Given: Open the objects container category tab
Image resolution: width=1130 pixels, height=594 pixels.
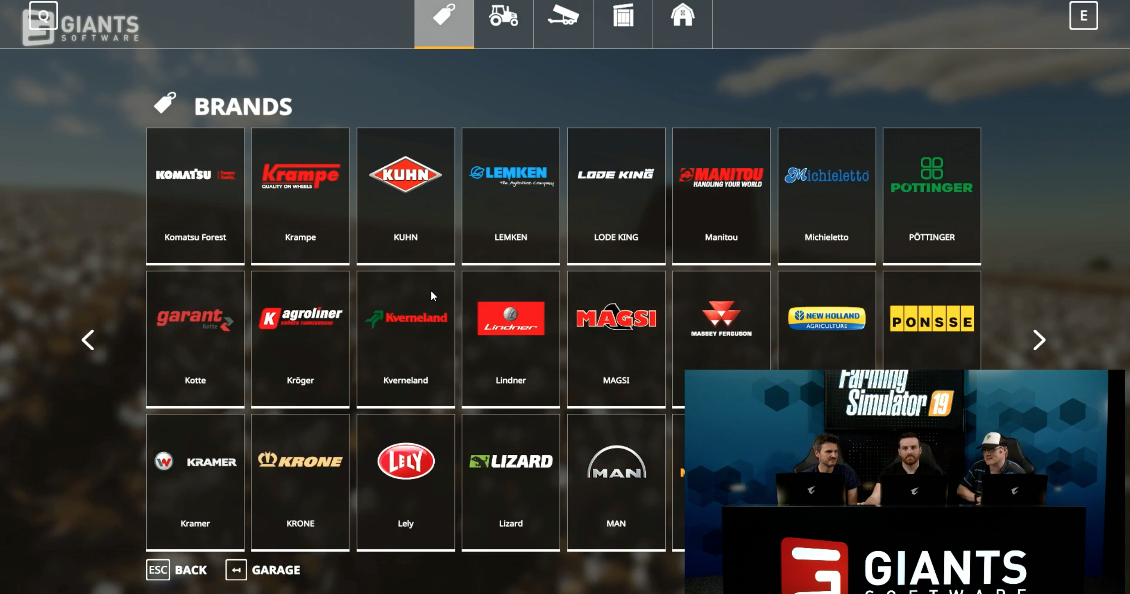Looking at the screenshot, I should pyautogui.click(x=623, y=18).
